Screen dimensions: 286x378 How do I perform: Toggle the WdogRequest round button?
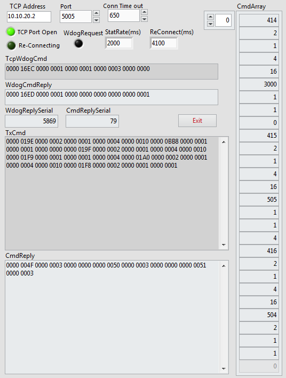78,44
